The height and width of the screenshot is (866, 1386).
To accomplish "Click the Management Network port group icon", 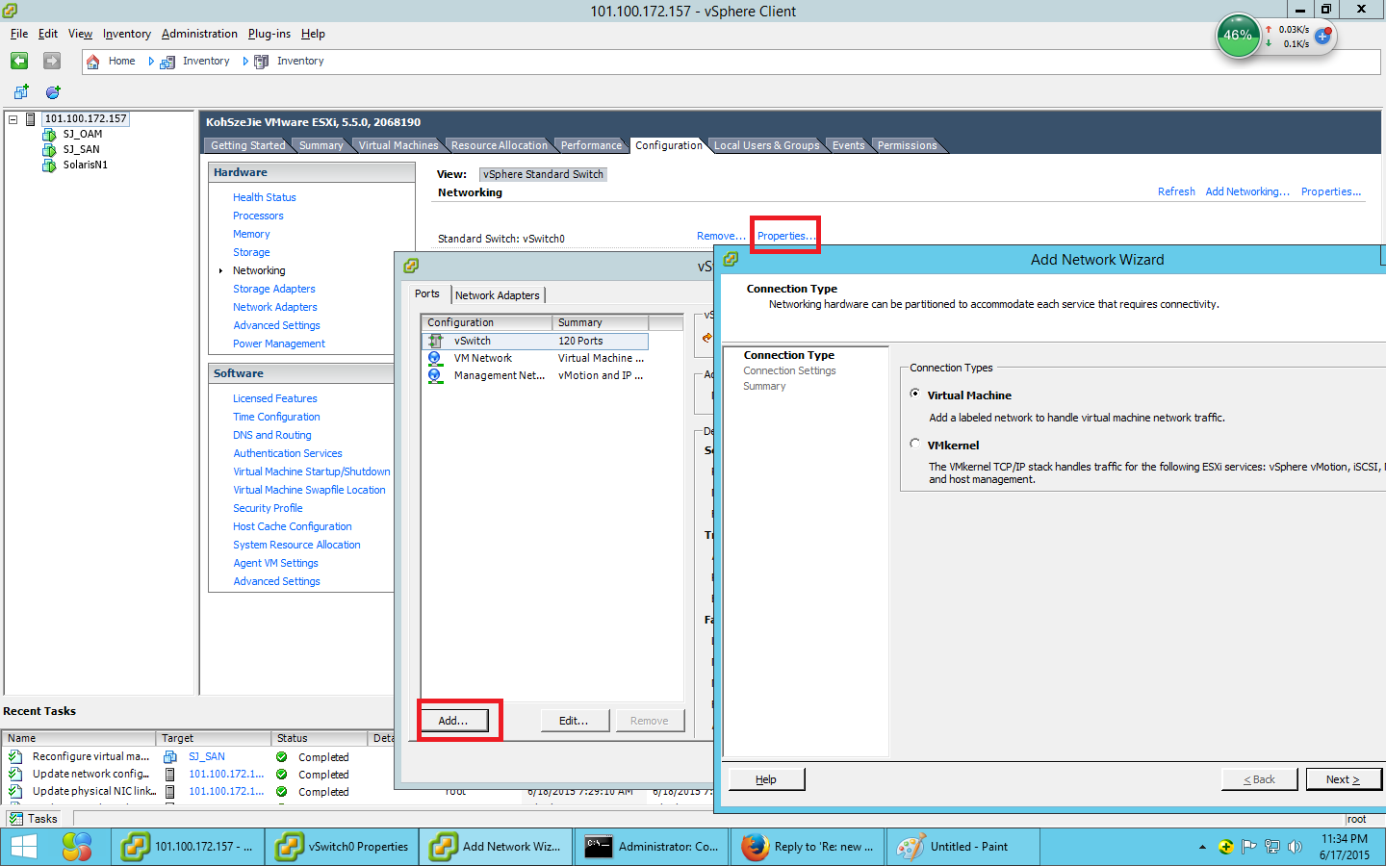I will click(435, 376).
